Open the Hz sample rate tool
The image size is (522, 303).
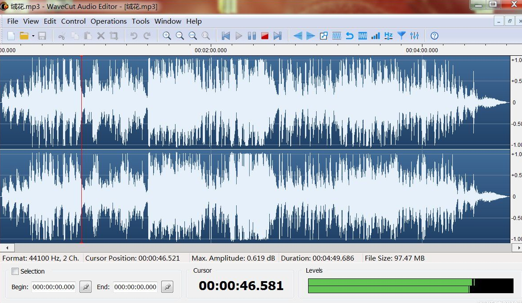pyautogui.click(x=388, y=36)
